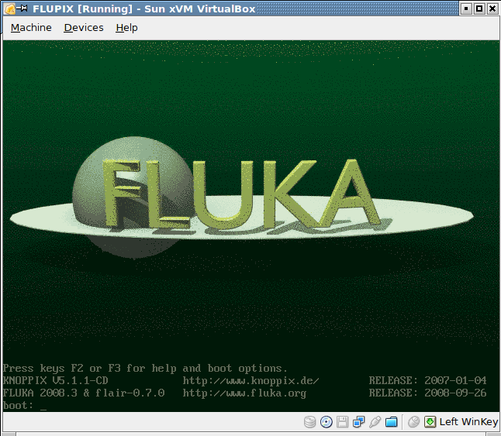Click the RELEASE: 2008-09-26 text
501x436 pixels.
coord(427,393)
